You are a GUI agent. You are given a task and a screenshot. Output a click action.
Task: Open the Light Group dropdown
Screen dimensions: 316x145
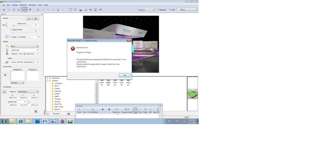pos(24,50)
